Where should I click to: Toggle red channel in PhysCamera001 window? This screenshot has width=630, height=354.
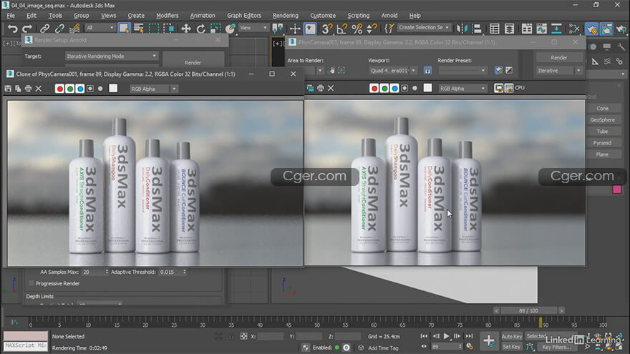point(374,88)
